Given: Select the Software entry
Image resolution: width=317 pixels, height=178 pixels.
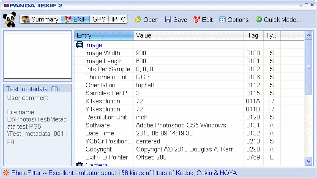Looking at the screenshot, I should (x=98, y=125).
